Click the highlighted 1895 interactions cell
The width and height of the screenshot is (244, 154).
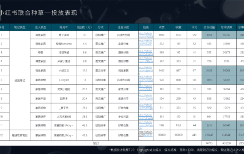click(x=209, y=80)
